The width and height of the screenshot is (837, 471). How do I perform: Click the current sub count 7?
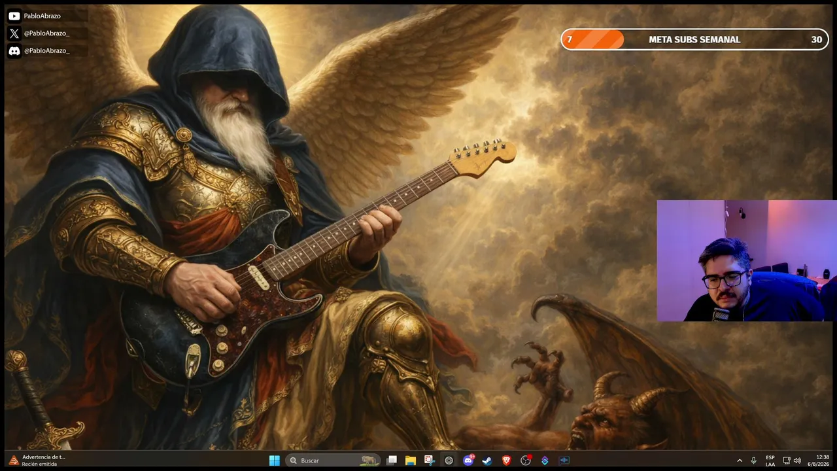[x=570, y=39]
